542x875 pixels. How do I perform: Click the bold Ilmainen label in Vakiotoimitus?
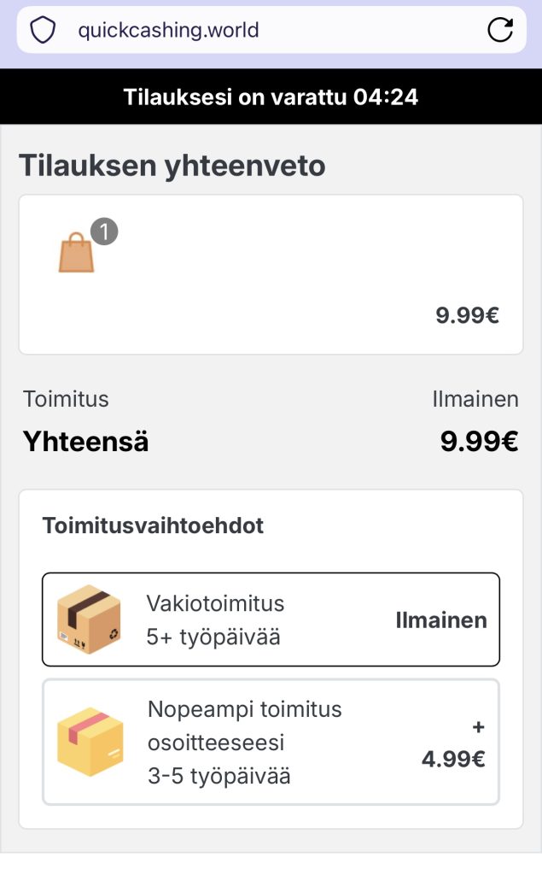click(441, 620)
